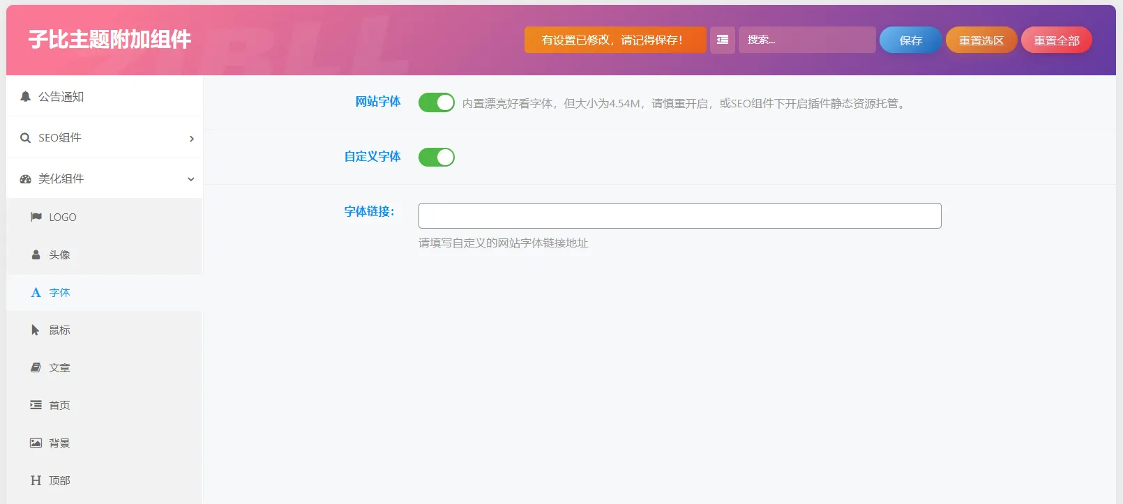Click the 内置漂亮好看字体 description text
Screen dimensions: 1123x504
point(685,103)
